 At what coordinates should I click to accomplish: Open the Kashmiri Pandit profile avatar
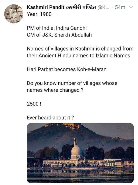[x=14, y=14]
